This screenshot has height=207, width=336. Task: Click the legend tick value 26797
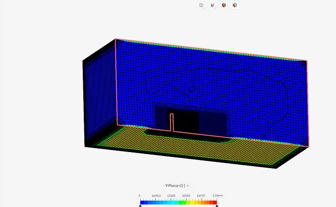click(x=201, y=196)
